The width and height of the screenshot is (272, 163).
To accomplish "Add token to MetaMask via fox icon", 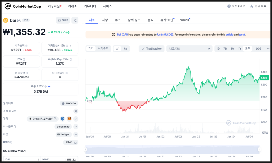I will click(x=69, y=119).
